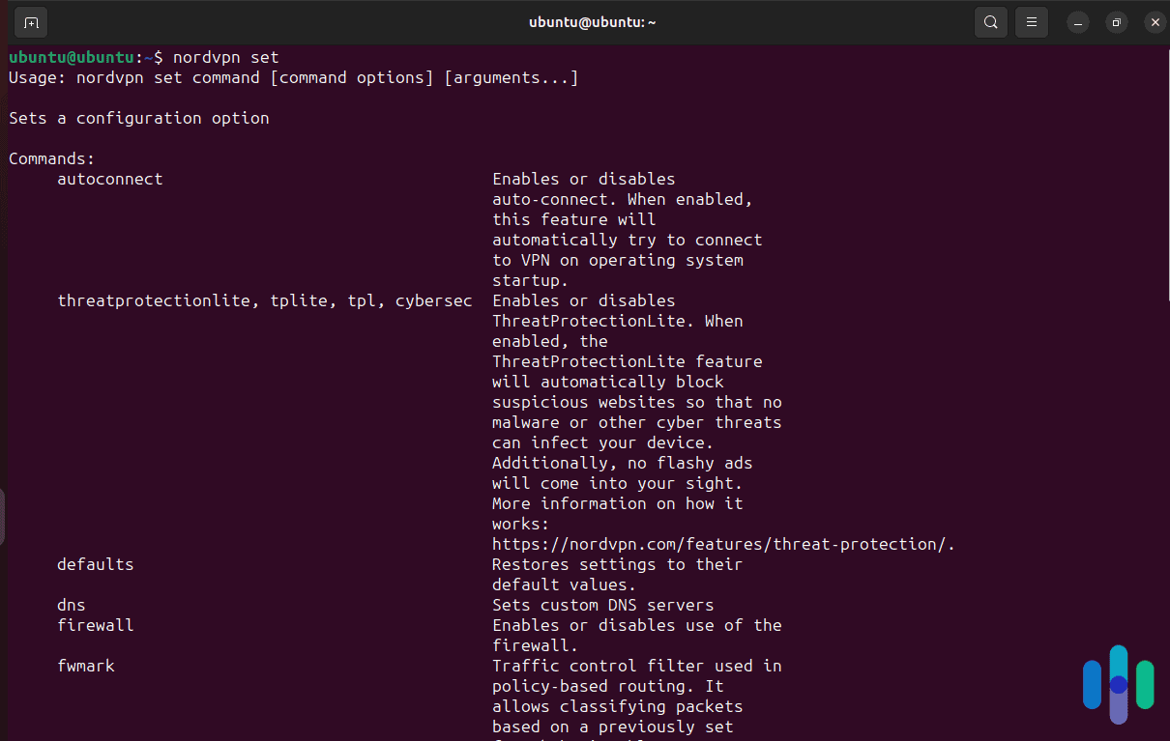This screenshot has width=1170, height=741.
Task: Open the threat-protection URL in the output
Action: tap(720, 544)
